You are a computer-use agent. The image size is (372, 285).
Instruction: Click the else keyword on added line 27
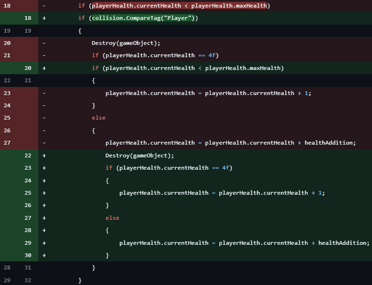tap(112, 218)
